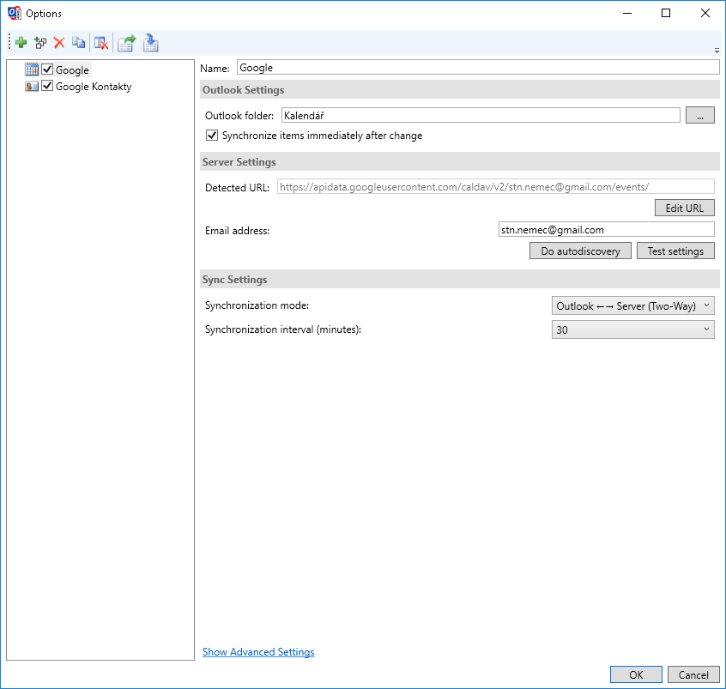Open the Synchronization mode dropdown
Image resolution: width=726 pixels, height=689 pixels.
click(x=632, y=305)
